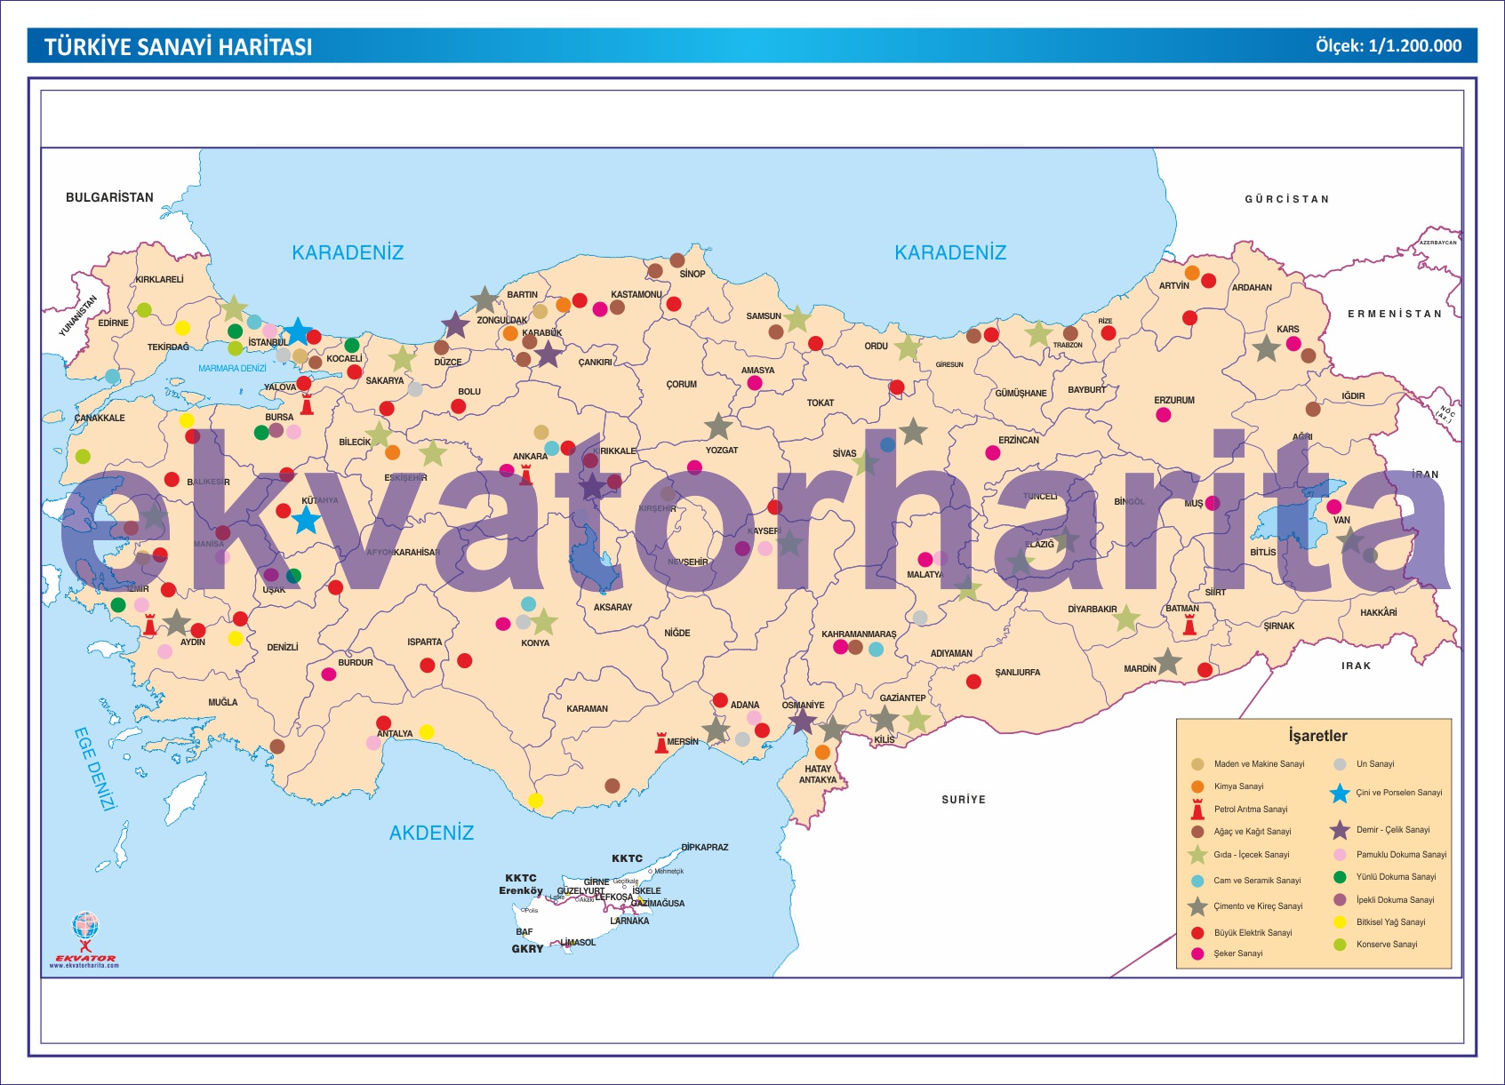Click the İşaretler legend heading
The width and height of the screenshot is (1505, 1085).
click(x=1317, y=736)
